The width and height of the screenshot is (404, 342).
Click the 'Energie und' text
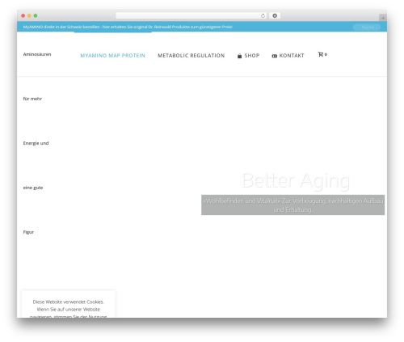[x=36, y=143]
